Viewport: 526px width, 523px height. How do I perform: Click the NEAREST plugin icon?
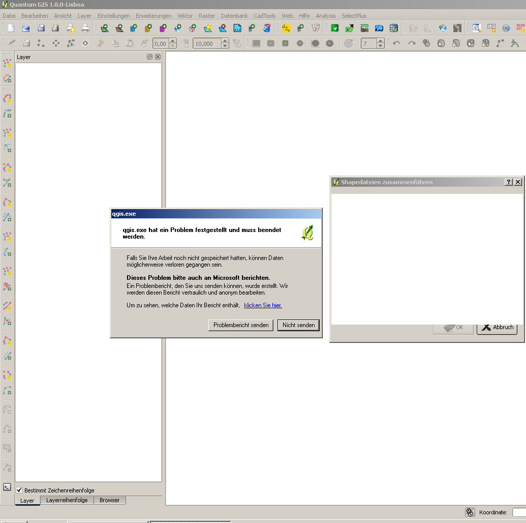pos(520,27)
